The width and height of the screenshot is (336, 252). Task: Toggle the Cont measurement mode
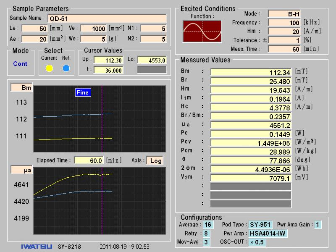(x=20, y=64)
